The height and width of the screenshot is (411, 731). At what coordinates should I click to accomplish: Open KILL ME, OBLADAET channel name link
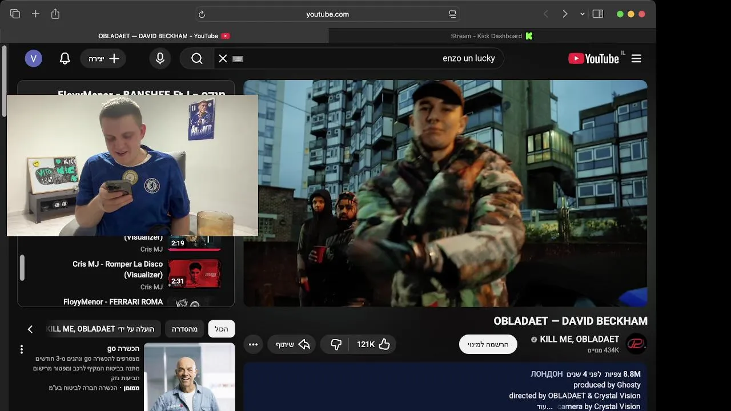click(x=579, y=339)
